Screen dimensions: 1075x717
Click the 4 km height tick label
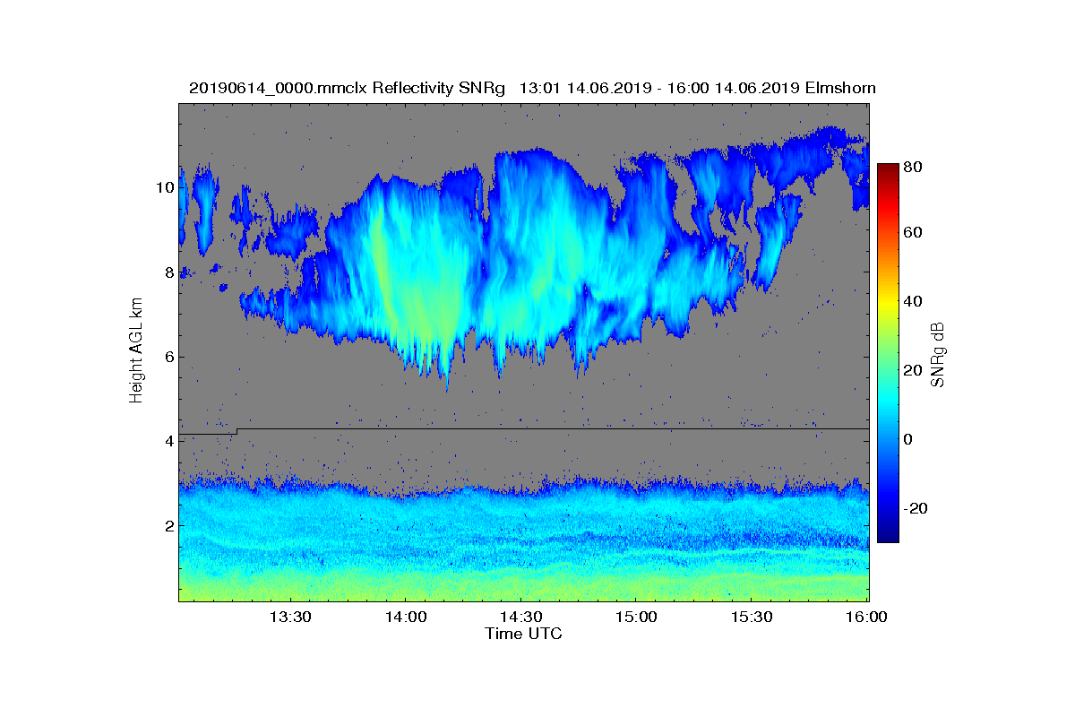pos(168,441)
